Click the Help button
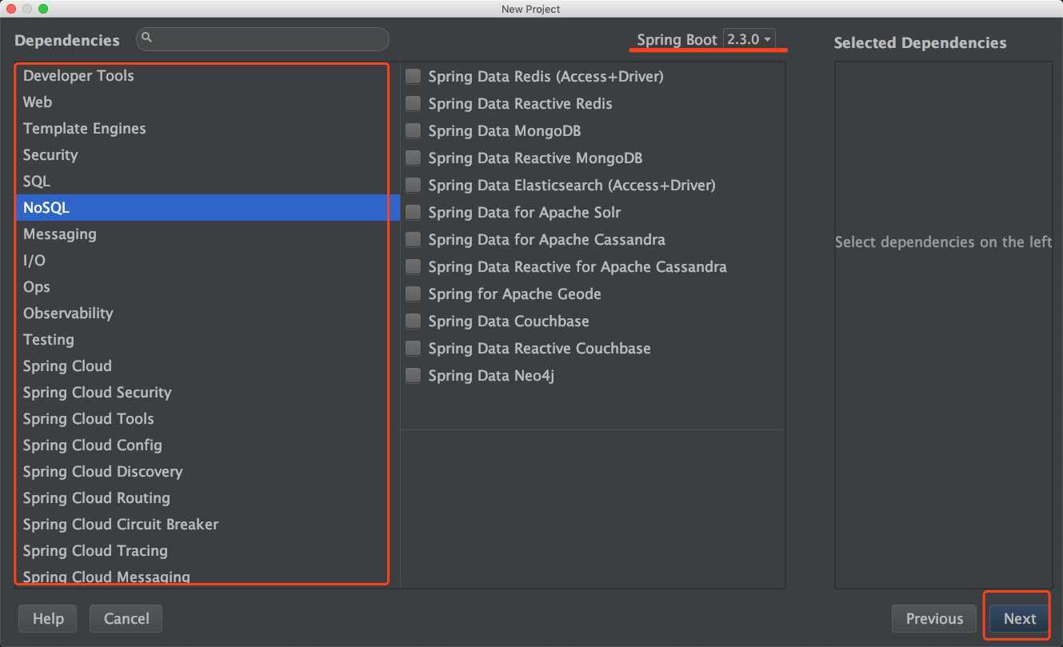The height and width of the screenshot is (647, 1063). coord(48,618)
